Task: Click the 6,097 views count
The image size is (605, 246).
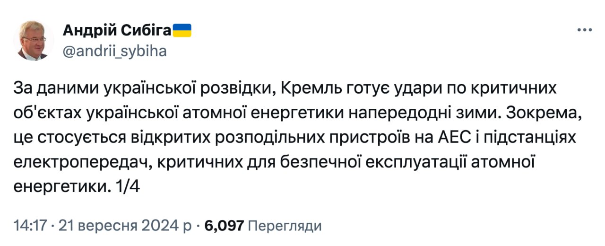Action: [224, 226]
